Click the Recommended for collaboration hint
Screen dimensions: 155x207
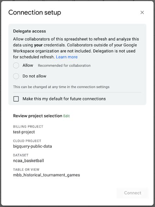point(64,65)
